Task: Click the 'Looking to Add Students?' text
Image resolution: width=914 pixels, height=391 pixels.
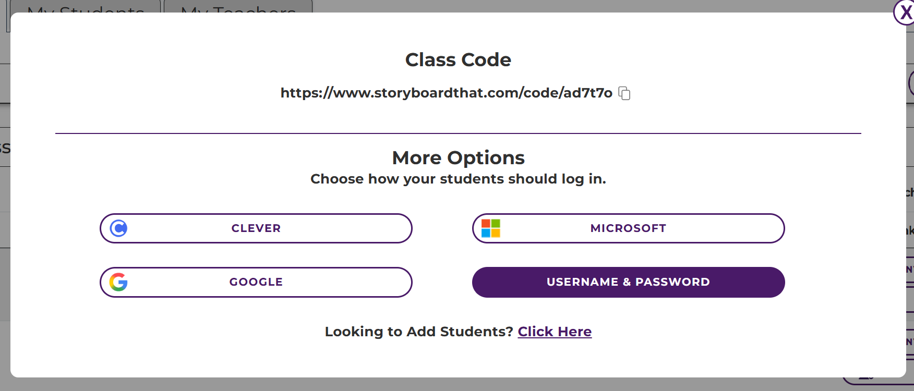Action: [x=419, y=332]
